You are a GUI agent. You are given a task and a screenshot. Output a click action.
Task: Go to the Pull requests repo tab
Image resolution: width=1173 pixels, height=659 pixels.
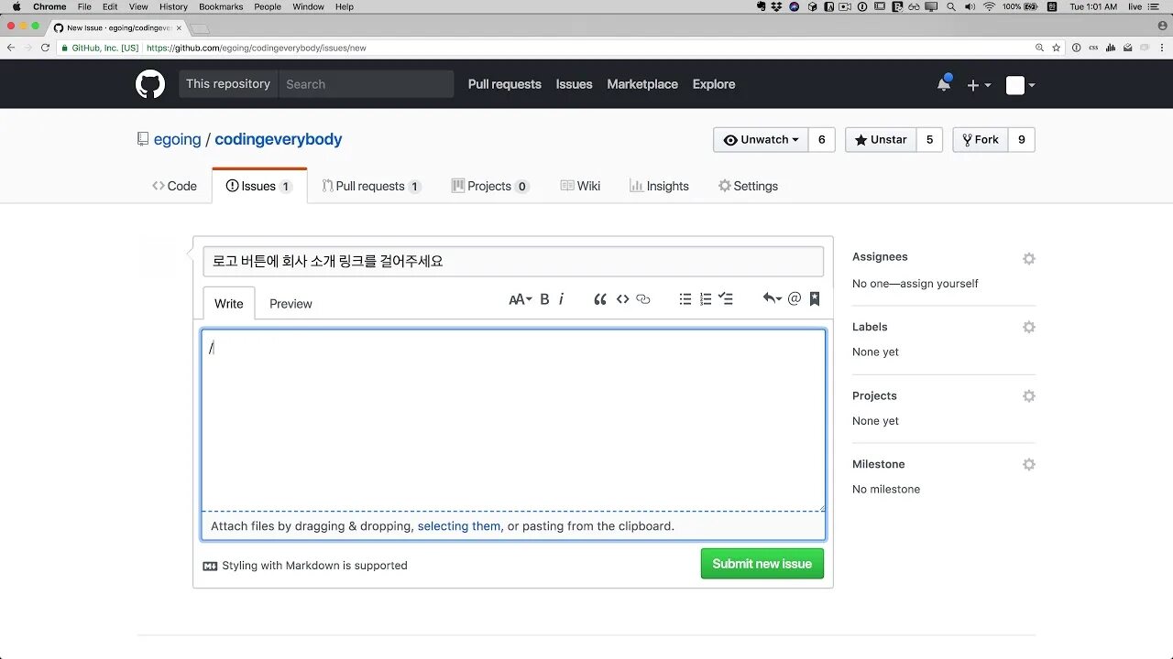click(371, 186)
